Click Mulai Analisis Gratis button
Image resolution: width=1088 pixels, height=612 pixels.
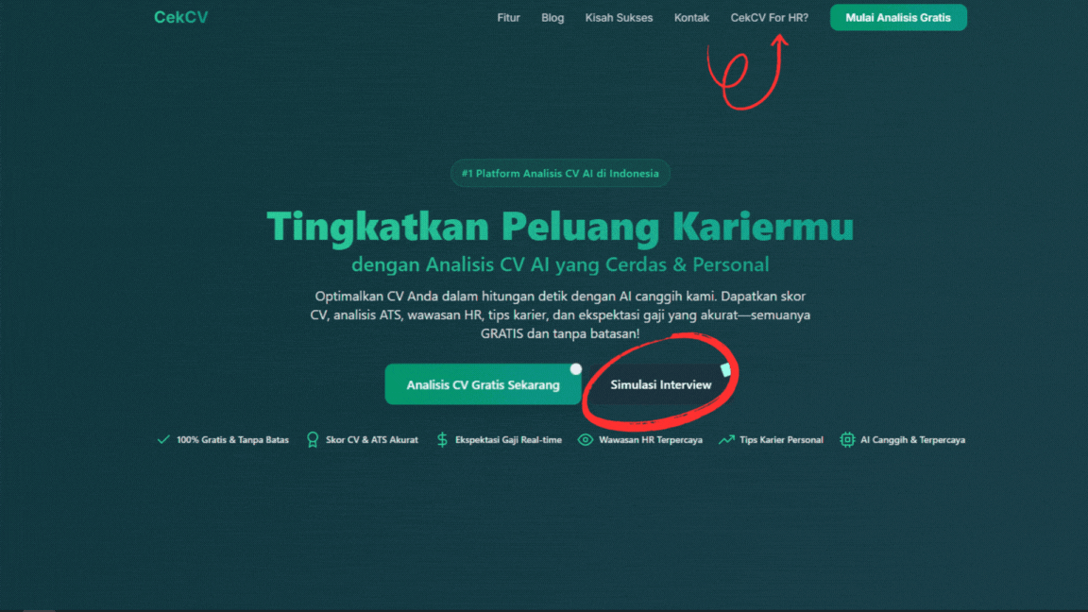[898, 17]
